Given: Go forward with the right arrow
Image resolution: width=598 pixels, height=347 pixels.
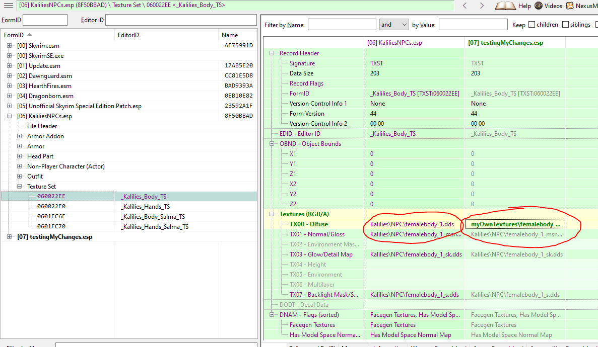Looking at the screenshot, I should click(482, 6).
